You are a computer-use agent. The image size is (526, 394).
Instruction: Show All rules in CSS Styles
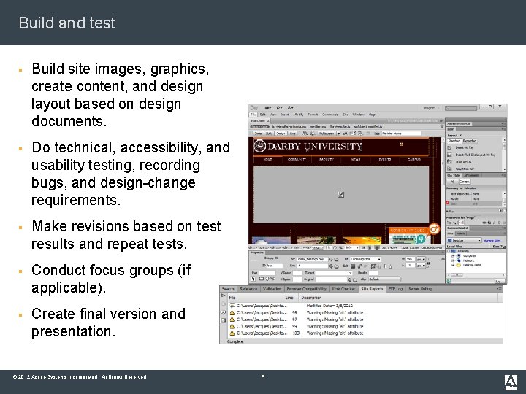tap(452, 182)
